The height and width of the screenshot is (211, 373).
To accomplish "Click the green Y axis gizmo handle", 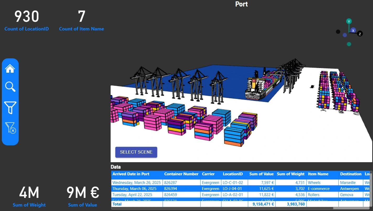I will coord(349,21).
